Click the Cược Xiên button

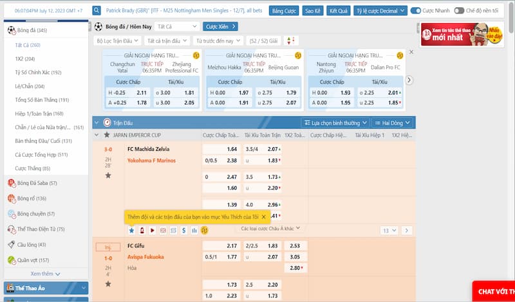click(x=221, y=26)
